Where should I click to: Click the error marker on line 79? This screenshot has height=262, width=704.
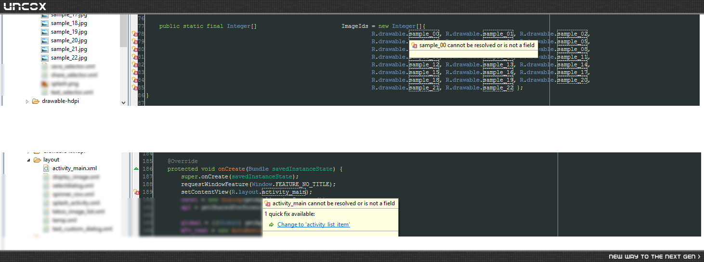(x=135, y=42)
